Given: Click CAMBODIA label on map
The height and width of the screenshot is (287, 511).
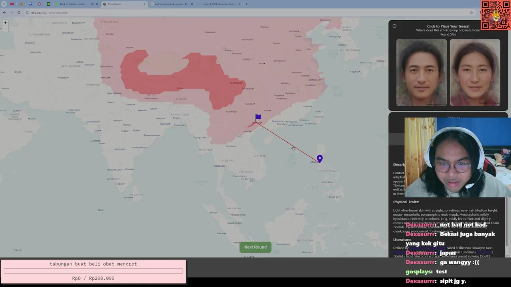Looking at the screenshot, I should 246,172.
